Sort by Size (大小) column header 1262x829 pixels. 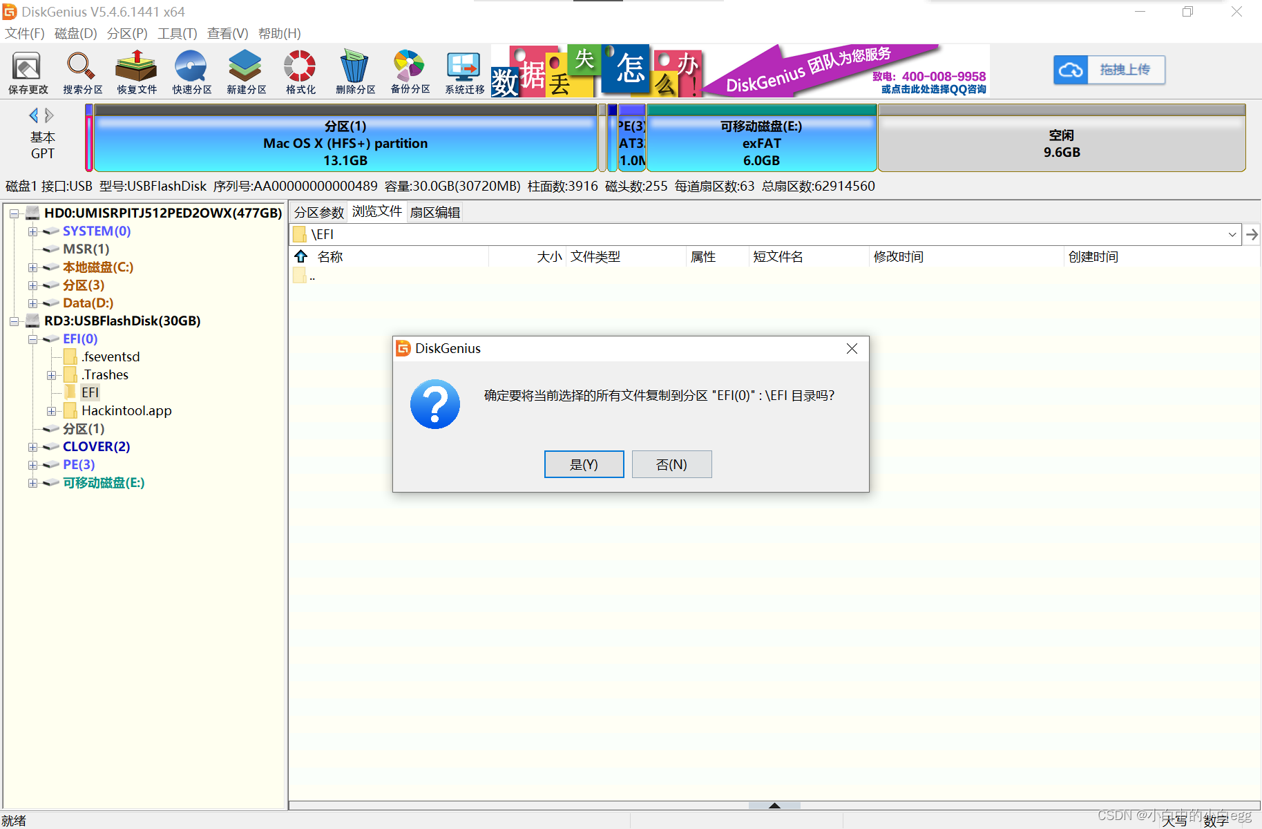click(x=549, y=256)
